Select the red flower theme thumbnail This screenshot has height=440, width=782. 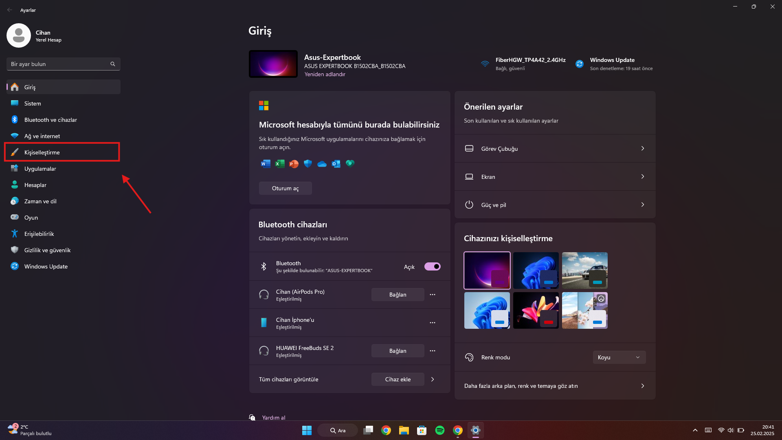coord(536,310)
